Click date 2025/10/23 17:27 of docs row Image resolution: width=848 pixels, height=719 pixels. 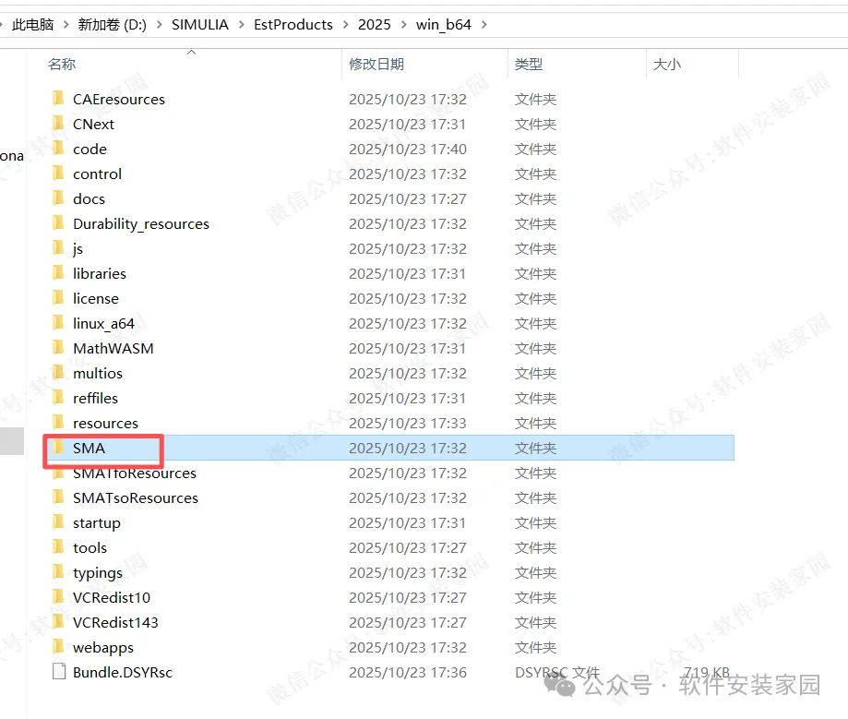[x=408, y=198]
